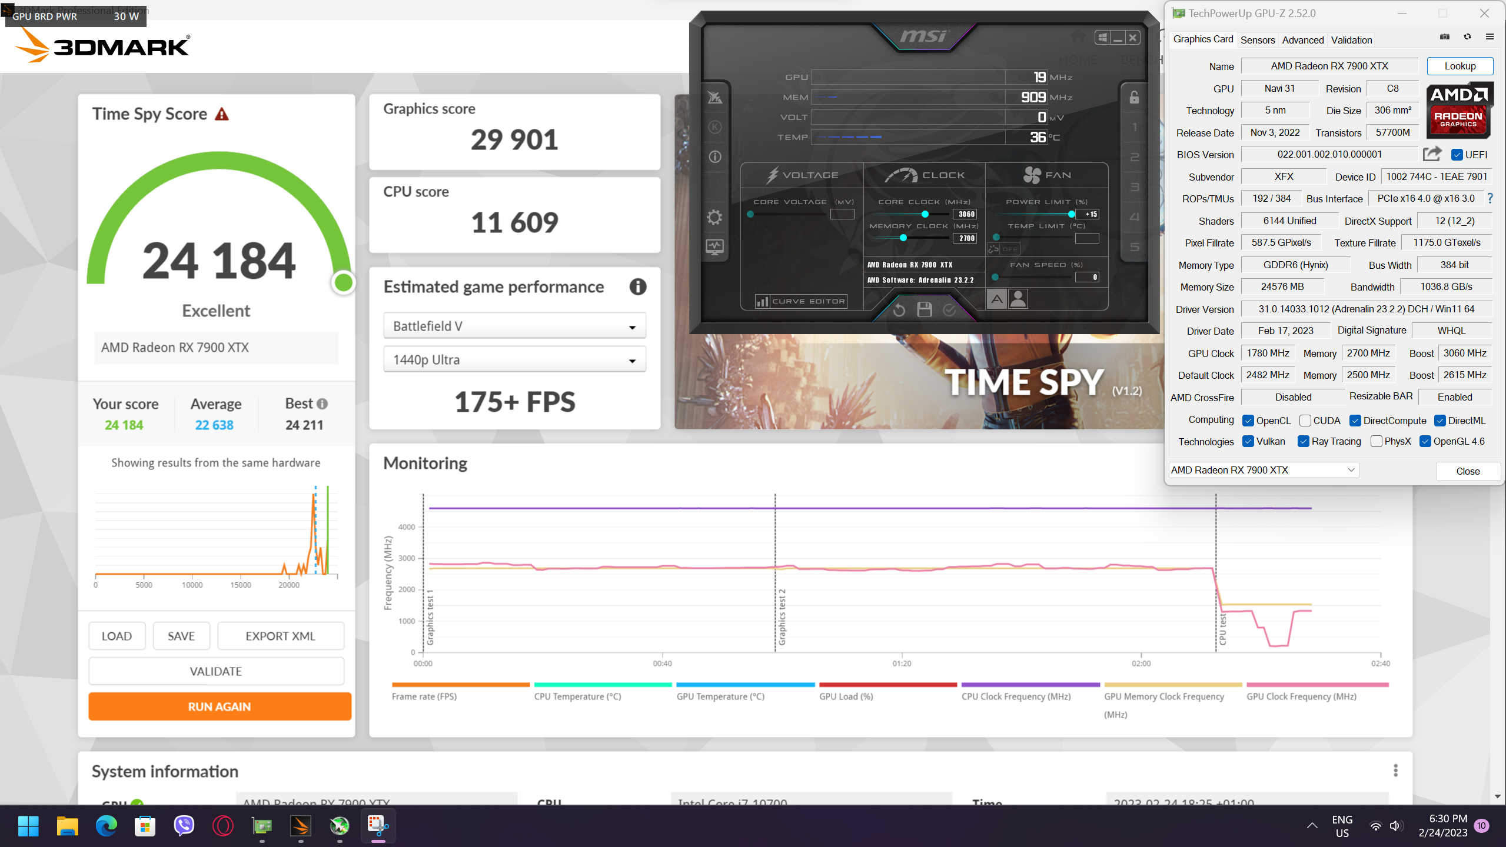Click GPU-Z screenshot camera icon
1506x847 pixels.
click(x=1444, y=37)
